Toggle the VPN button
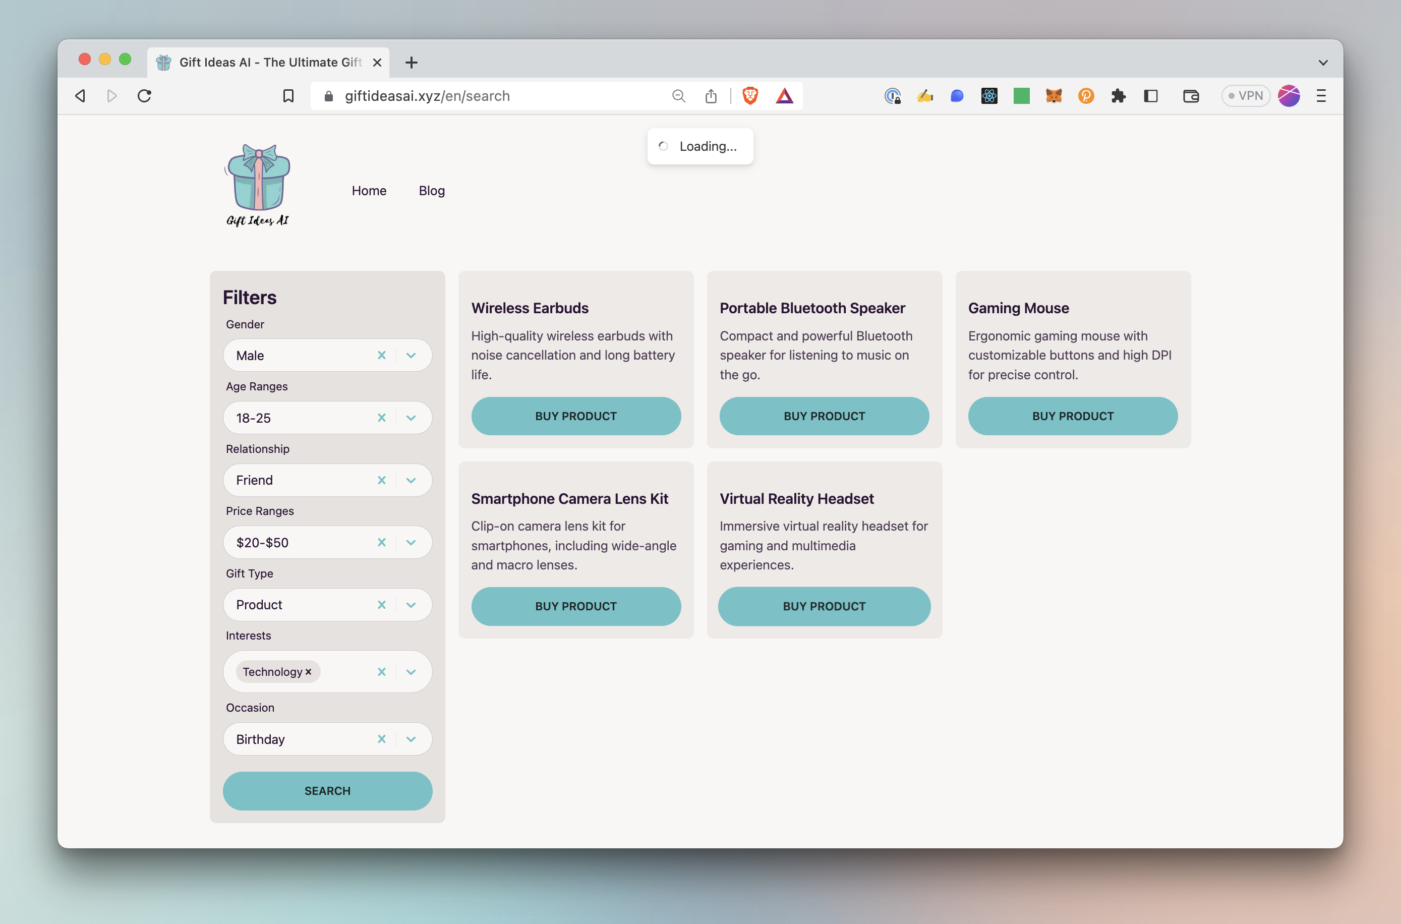 (x=1246, y=95)
